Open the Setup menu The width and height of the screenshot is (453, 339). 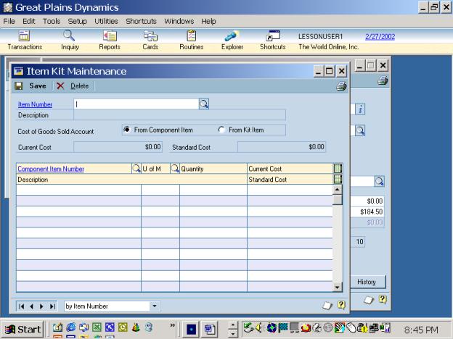pos(77,21)
